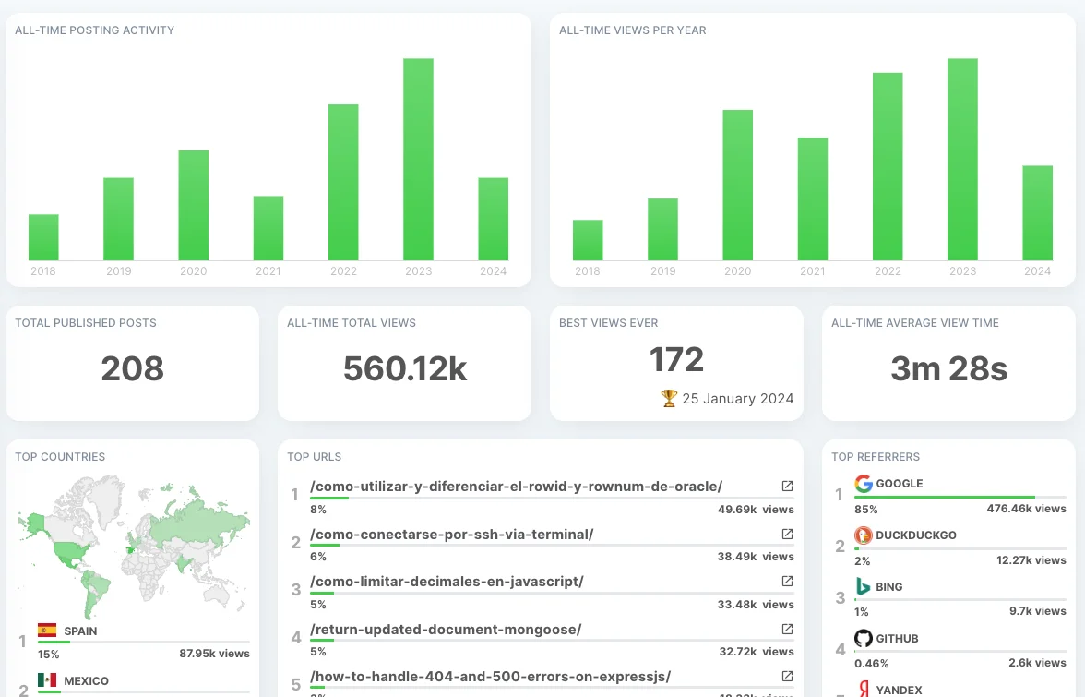The width and height of the screenshot is (1085, 697).
Task: Open the /como-conectarse-por-ssh-via-terminal/ link
Action: click(x=452, y=534)
